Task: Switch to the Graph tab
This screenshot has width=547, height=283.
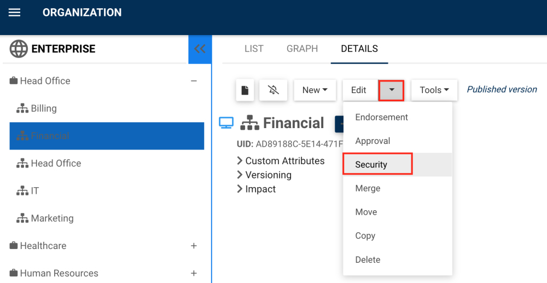Action: 302,49
